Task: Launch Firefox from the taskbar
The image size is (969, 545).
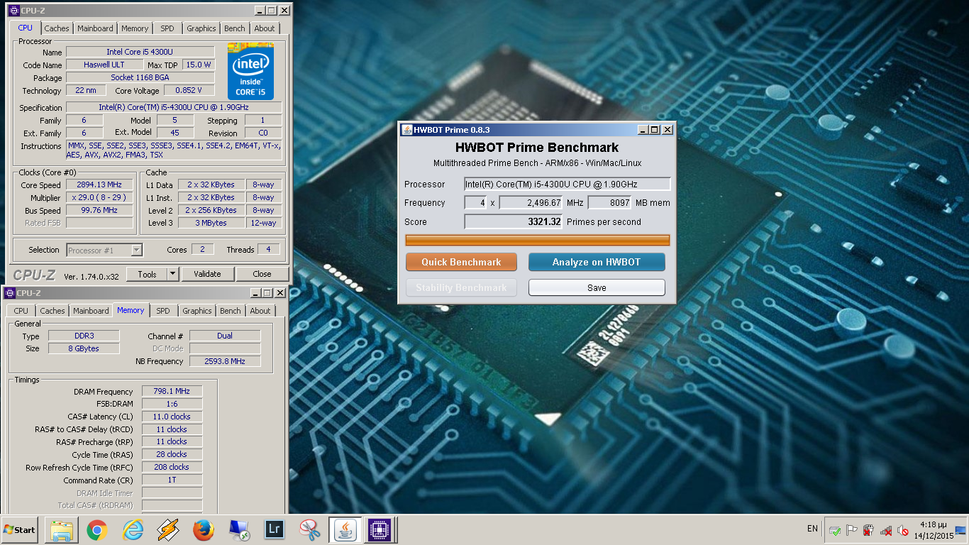Action: [204, 530]
